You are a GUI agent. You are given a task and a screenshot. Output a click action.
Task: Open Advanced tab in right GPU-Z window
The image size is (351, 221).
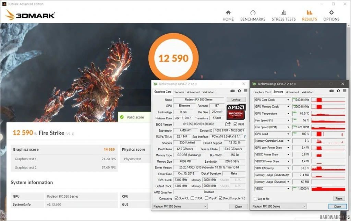[292, 92]
